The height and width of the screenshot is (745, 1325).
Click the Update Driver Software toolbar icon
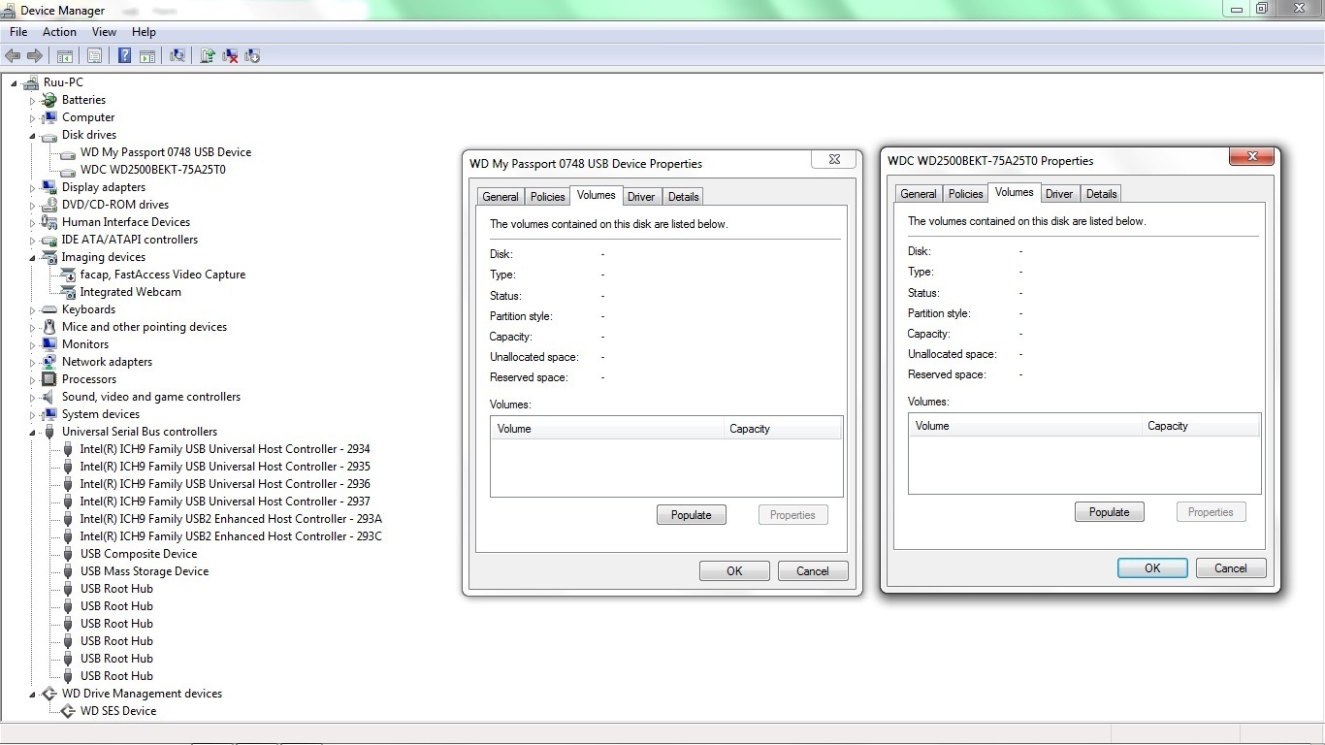(208, 56)
